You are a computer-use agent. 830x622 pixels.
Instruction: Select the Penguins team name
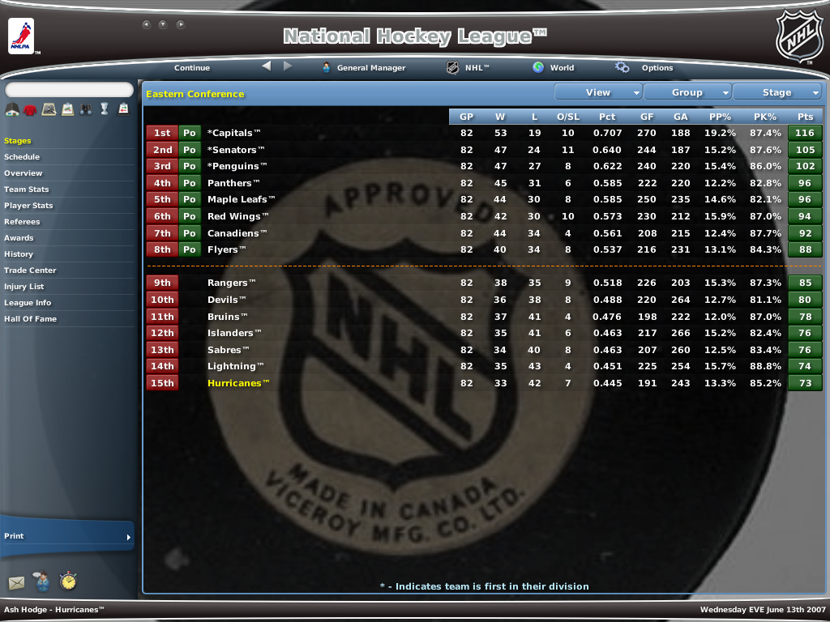[x=237, y=166]
